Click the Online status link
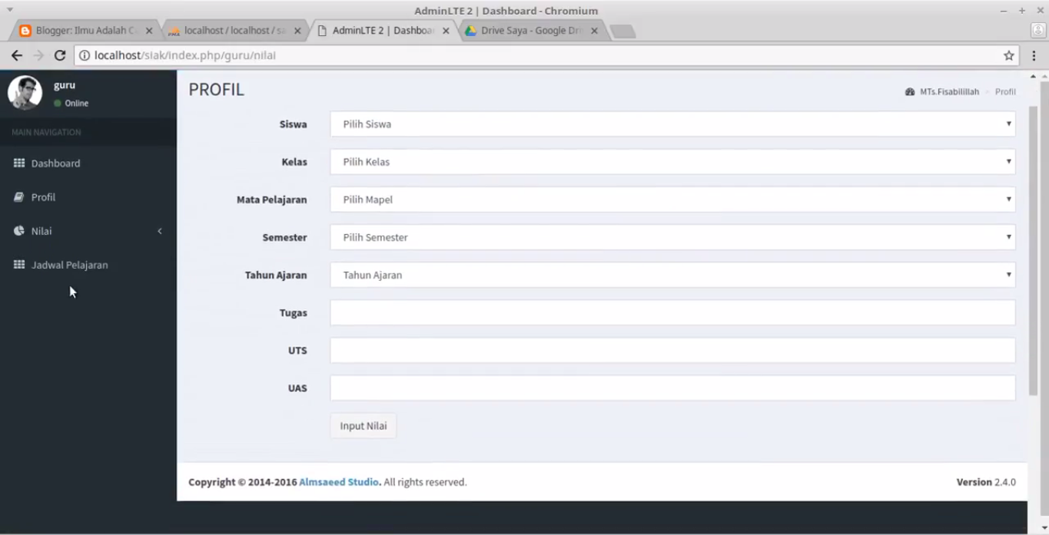 coord(71,103)
